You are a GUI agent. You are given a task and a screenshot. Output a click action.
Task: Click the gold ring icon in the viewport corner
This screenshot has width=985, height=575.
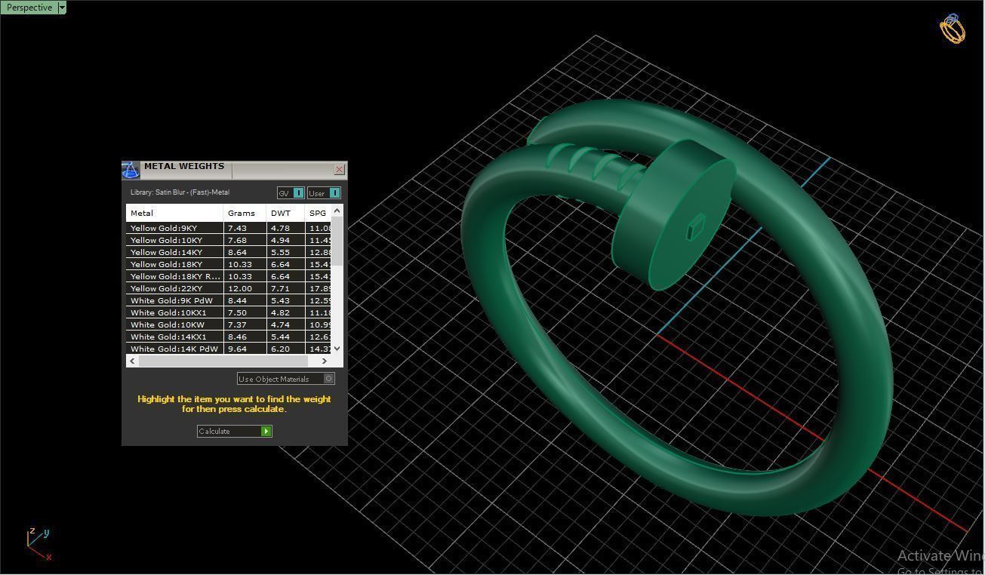[x=952, y=29]
